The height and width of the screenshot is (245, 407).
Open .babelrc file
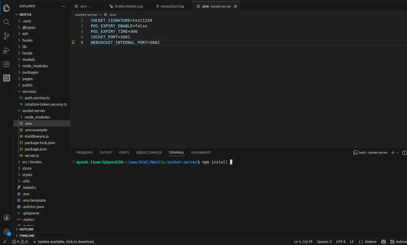click(29, 187)
